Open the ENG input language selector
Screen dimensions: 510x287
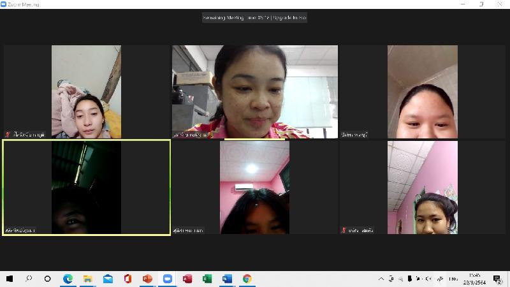(453, 279)
